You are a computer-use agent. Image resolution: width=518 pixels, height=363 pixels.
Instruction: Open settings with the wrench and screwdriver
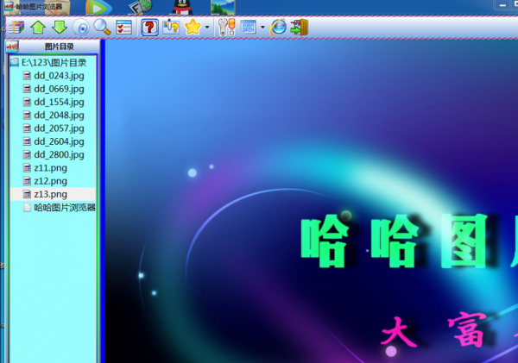pyautogui.click(x=226, y=27)
